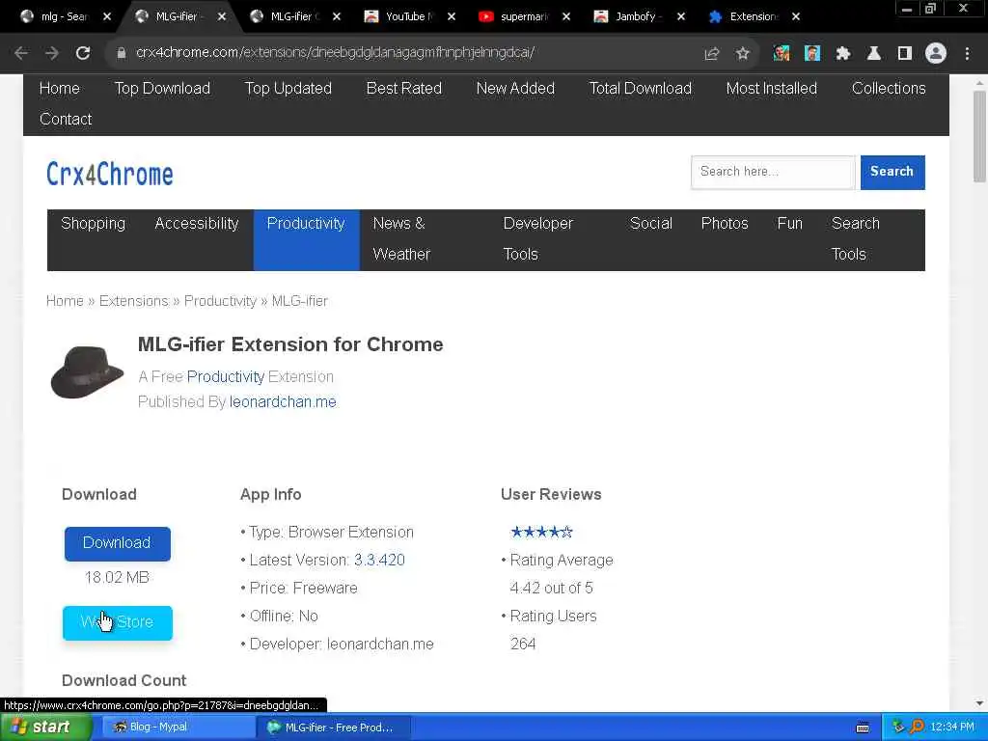Open the Top Updated page

coord(288,89)
